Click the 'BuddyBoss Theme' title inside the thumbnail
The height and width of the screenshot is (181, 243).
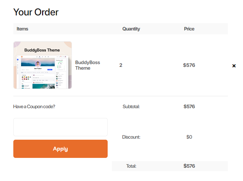[42, 50]
